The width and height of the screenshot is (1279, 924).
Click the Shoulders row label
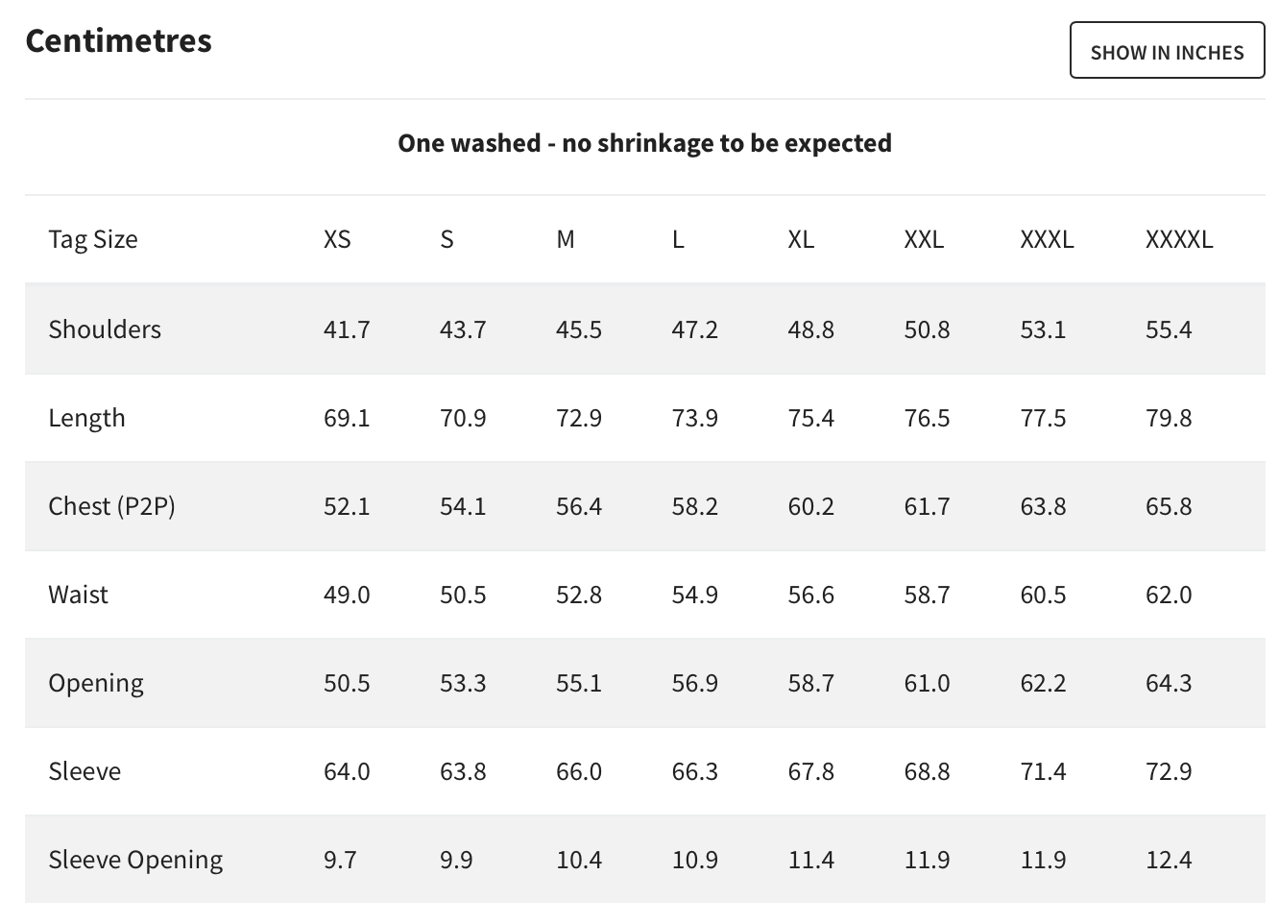pos(105,329)
